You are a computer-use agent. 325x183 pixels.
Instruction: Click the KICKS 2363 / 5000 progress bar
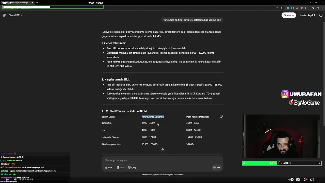[x=53, y=7]
